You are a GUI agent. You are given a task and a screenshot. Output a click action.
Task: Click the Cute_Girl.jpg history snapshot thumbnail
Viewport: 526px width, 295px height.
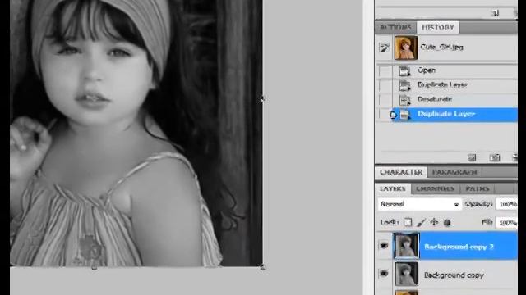(405, 48)
